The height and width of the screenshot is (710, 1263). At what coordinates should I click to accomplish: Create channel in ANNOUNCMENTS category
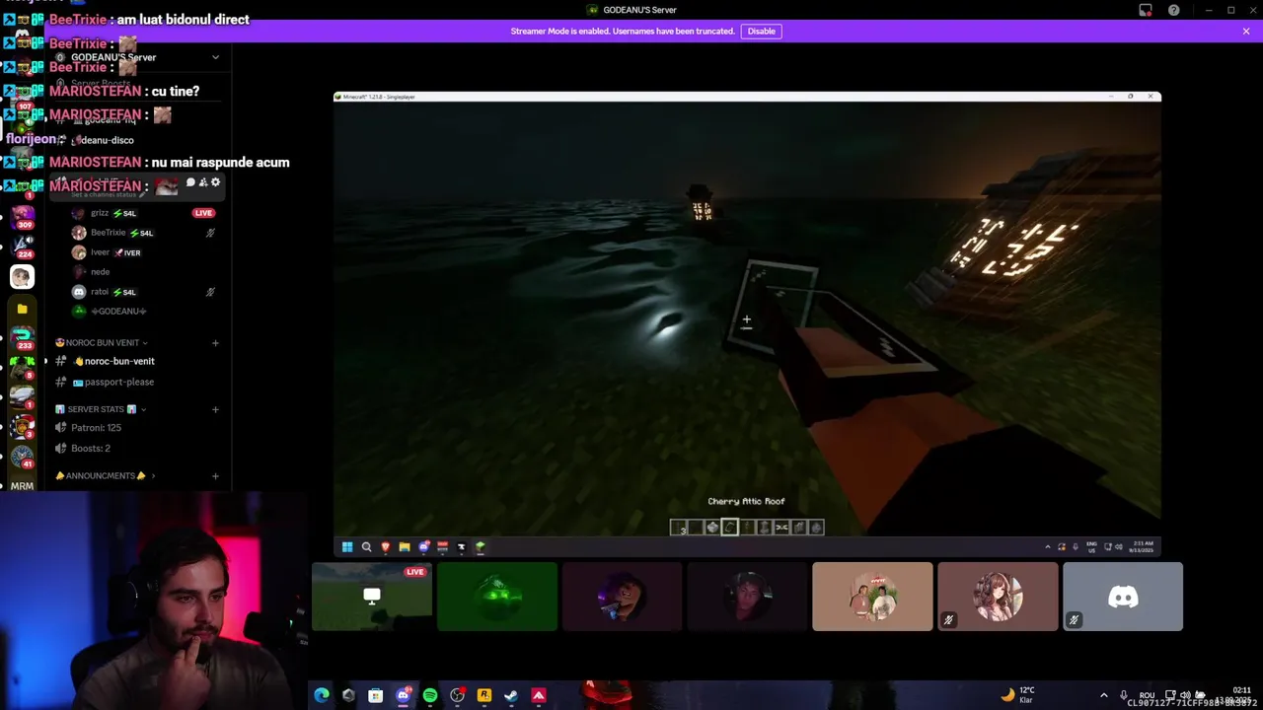[215, 476]
